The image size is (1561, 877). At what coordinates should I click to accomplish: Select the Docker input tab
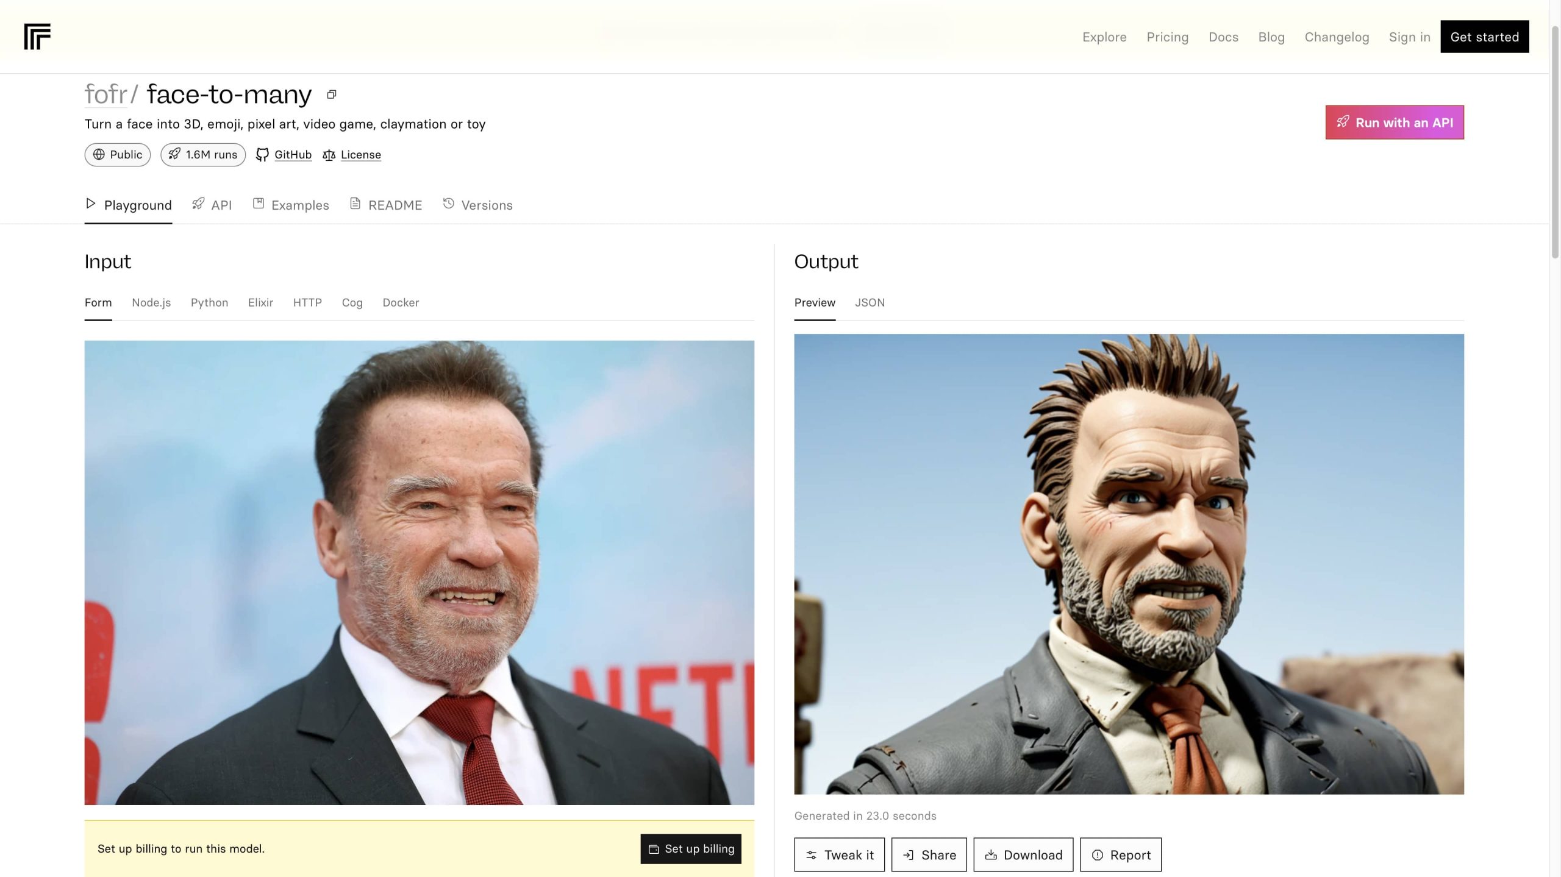click(401, 302)
